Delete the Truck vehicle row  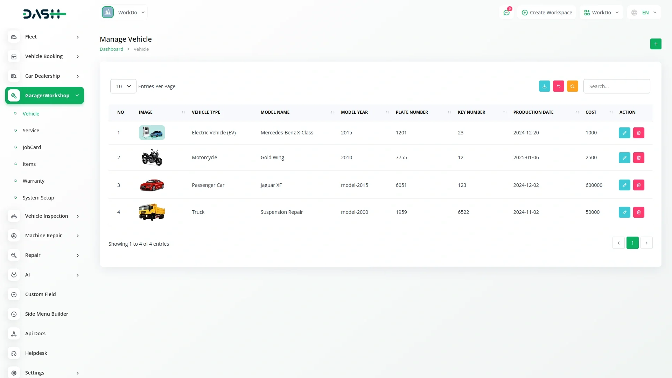click(638, 212)
